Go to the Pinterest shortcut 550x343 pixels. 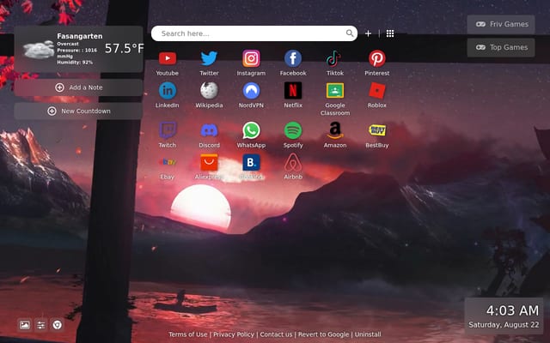(377, 58)
